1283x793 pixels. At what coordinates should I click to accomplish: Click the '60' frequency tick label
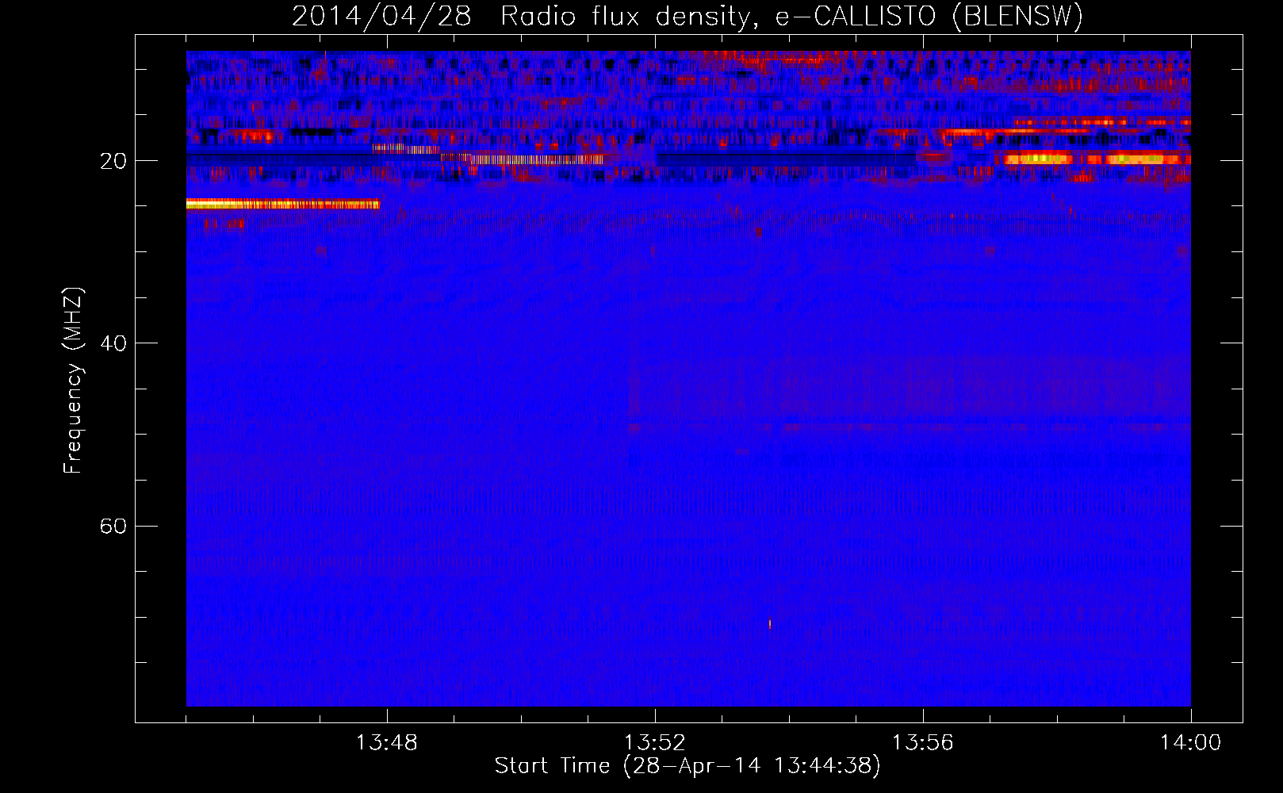click(x=113, y=526)
